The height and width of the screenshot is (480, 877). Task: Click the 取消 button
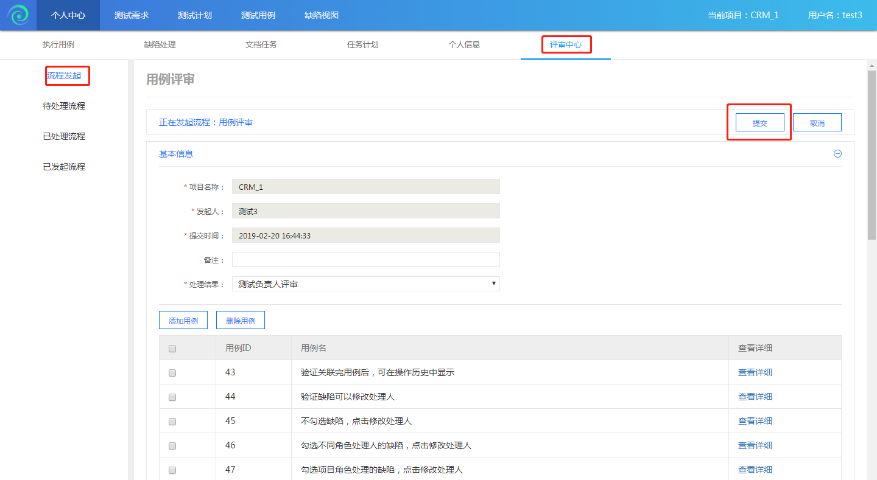817,123
